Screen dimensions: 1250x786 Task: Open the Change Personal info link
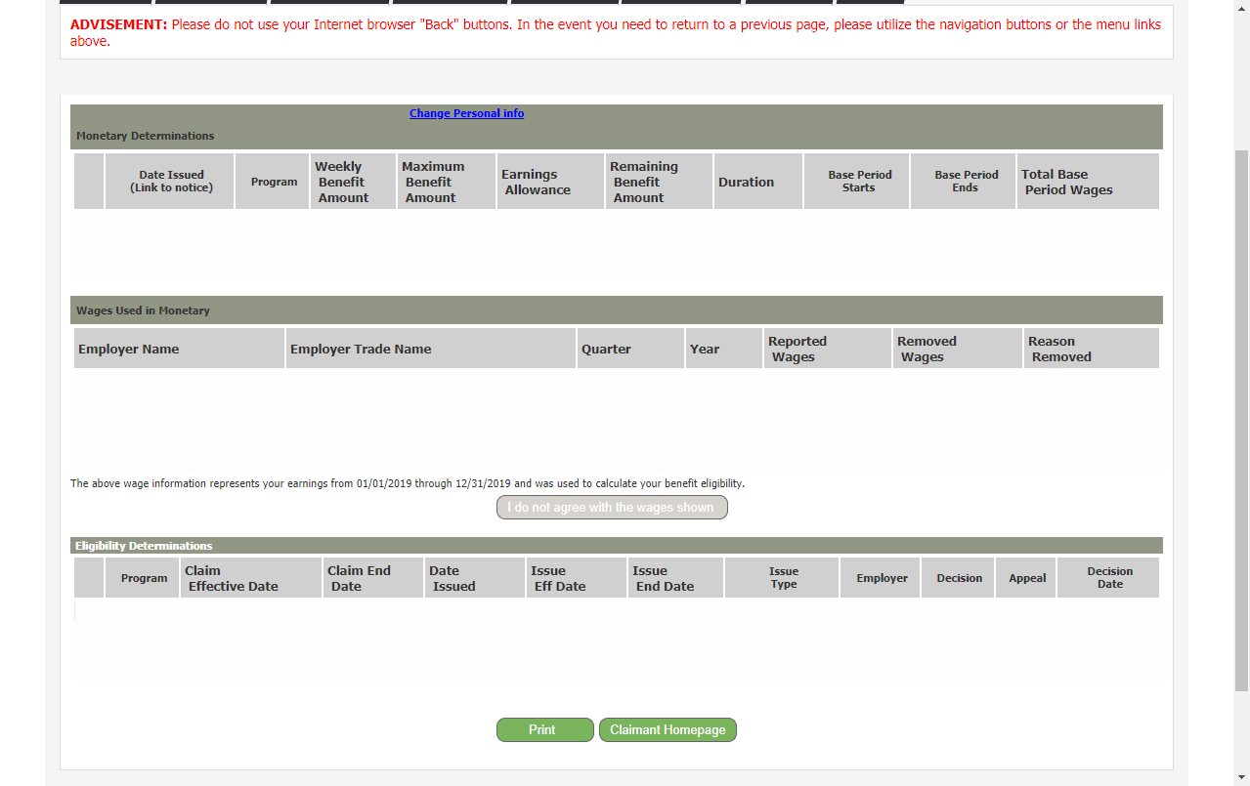click(x=466, y=113)
